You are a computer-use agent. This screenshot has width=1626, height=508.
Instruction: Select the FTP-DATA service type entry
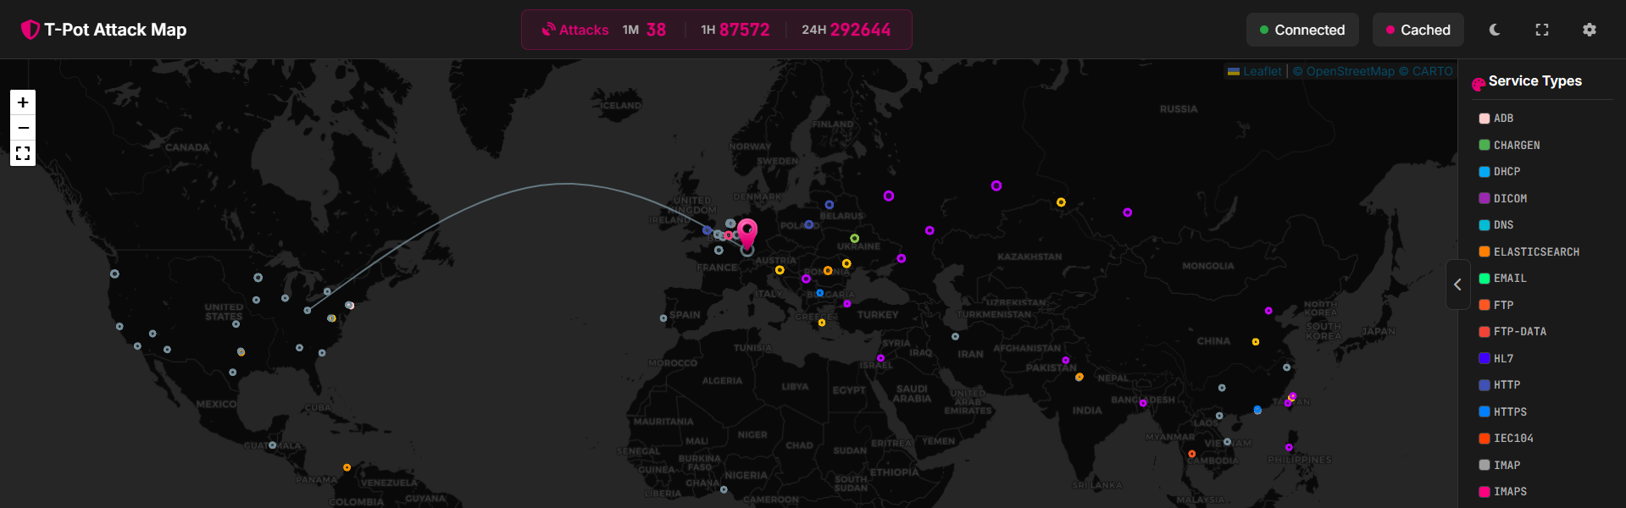click(1519, 332)
